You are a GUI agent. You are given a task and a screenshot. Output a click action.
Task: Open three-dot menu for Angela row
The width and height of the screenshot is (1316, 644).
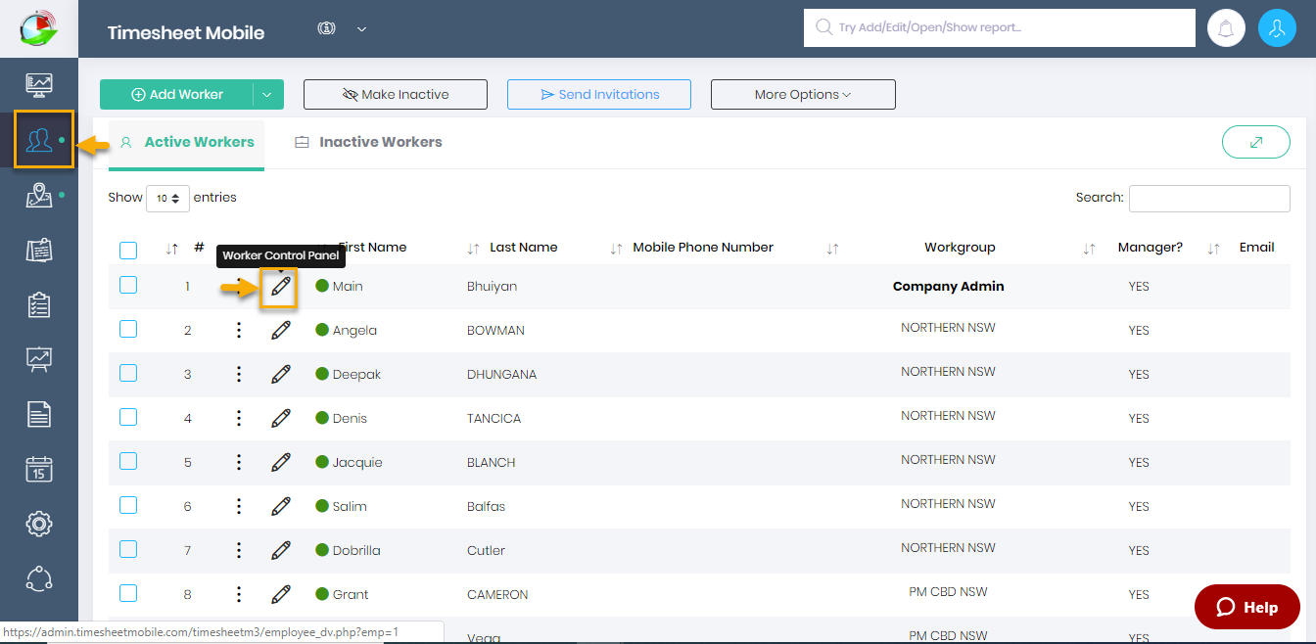click(x=239, y=330)
